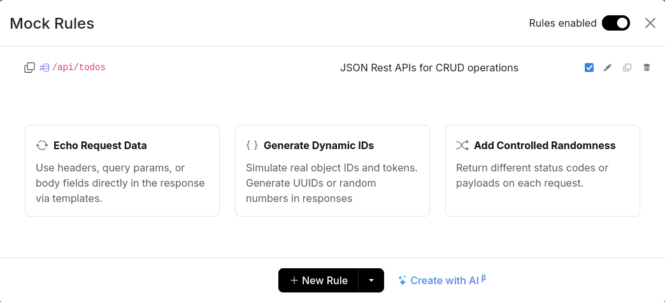This screenshot has width=665, height=302.
Task: Toggle the Rules enabled switch off
Action: (616, 23)
